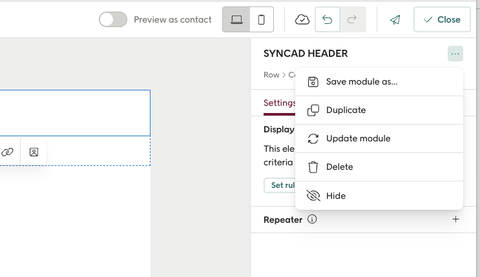Click the Duplicate overlapping squares icon
Image resolution: width=480 pixels, height=277 pixels.
coord(313,110)
